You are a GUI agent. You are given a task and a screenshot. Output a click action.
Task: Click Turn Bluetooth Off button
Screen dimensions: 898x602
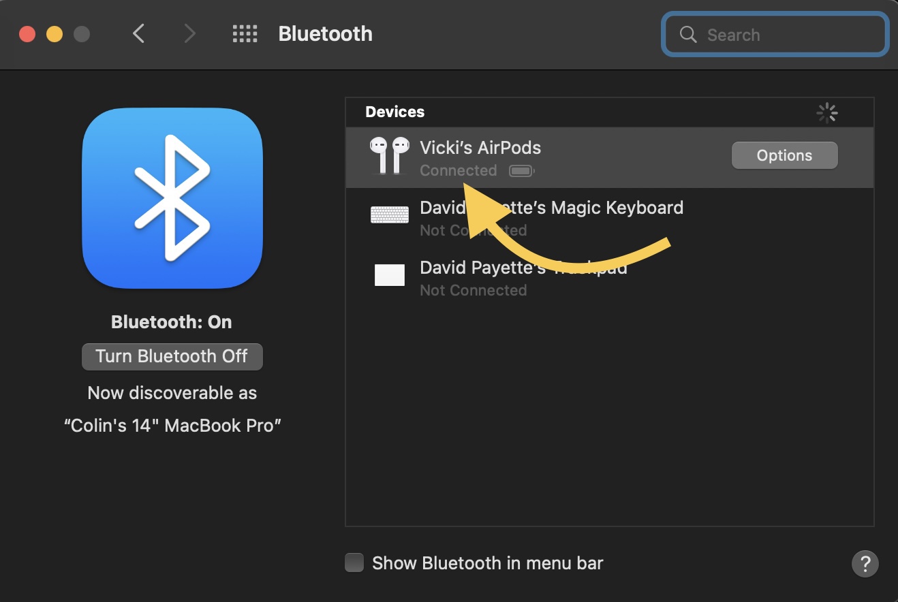172,356
